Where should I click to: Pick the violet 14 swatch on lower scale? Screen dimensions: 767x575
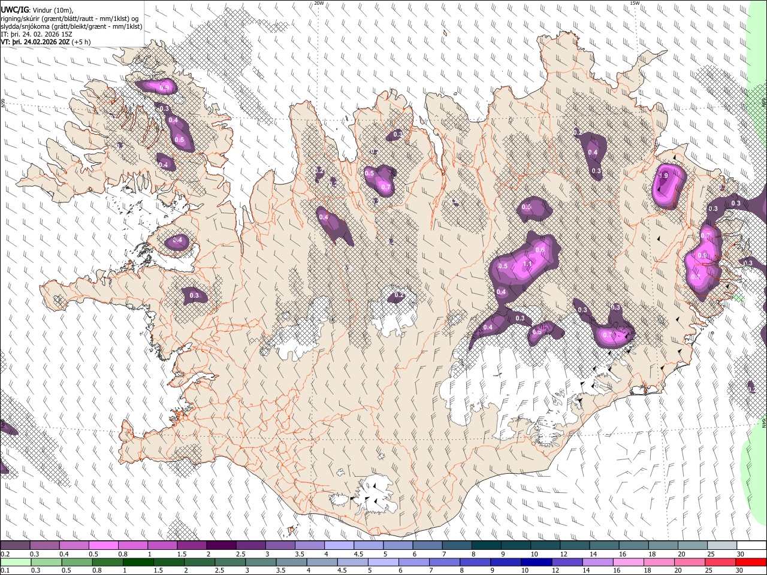[x=597, y=562]
